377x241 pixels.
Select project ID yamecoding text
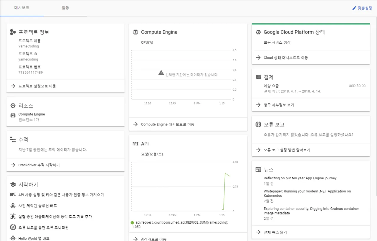28,59
